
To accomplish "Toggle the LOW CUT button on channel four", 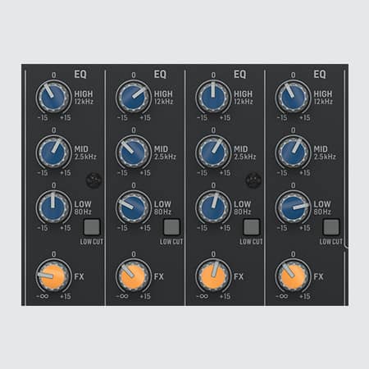I will pos(331,227).
